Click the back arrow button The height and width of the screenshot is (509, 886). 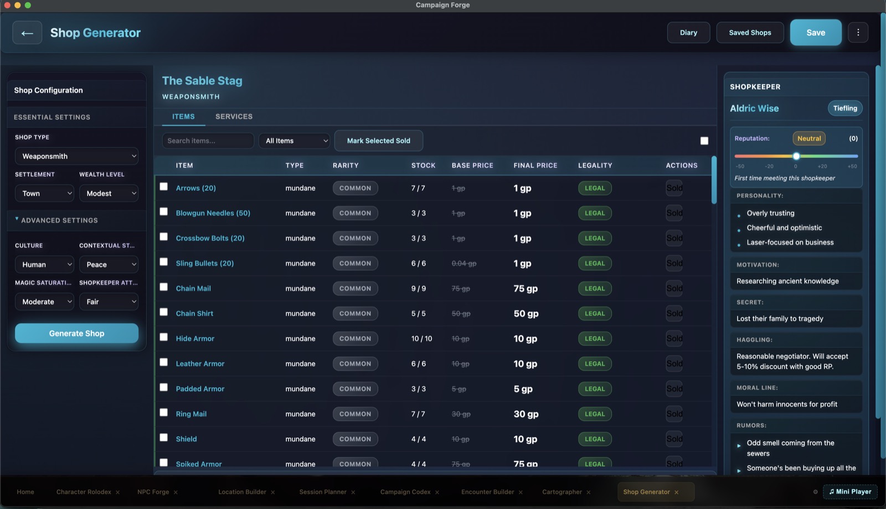point(27,33)
